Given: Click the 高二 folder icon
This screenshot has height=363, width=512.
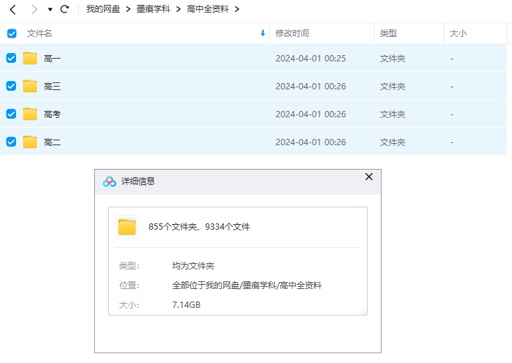Looking at the screenshot, I should tap(30, 142).
